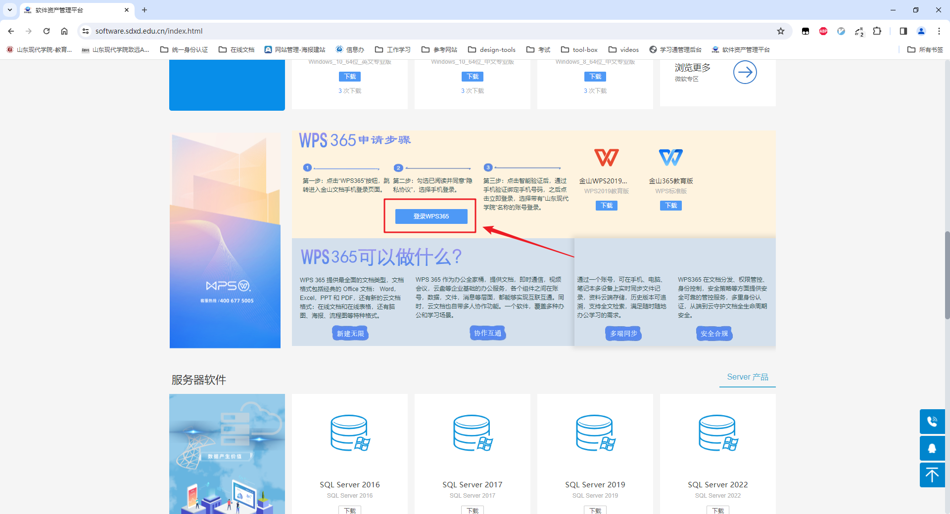Open the 参考网站 bookmark folder
Image resolution: width=950 pixels, height=514 pixels.
coord(439,49)
